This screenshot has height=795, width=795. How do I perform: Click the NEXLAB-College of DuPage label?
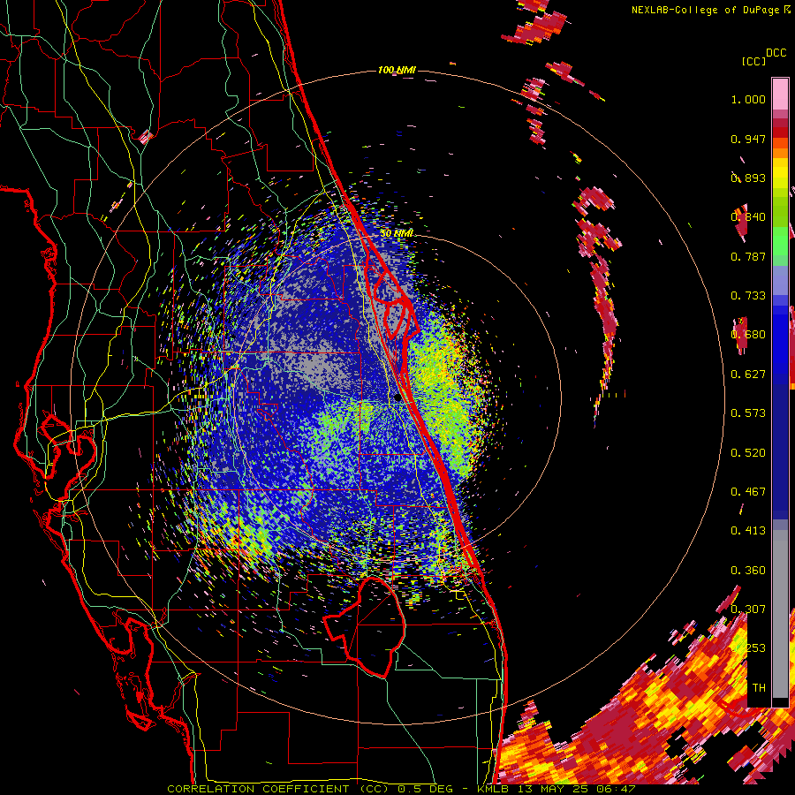[x=705, y=10]
